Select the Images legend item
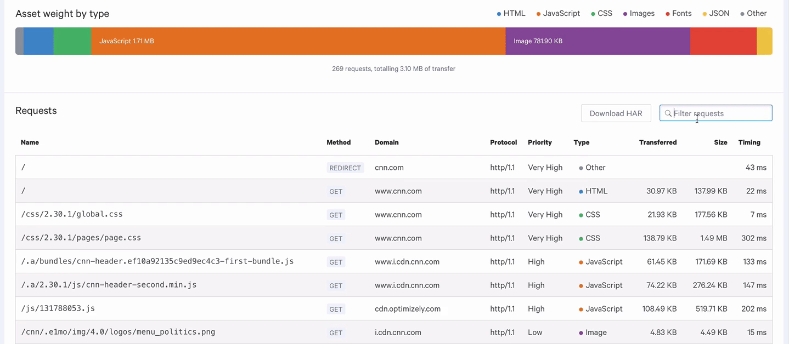 [639, 14]
